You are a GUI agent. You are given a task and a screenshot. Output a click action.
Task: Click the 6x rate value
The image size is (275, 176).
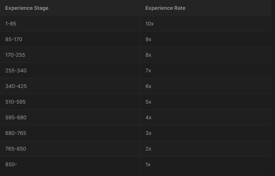click(x=148, y=86)
